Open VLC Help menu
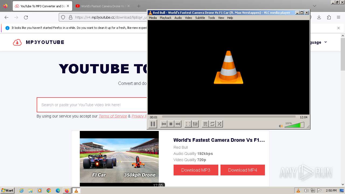Screen dimensions: 345x194 [x=230, y=18]
